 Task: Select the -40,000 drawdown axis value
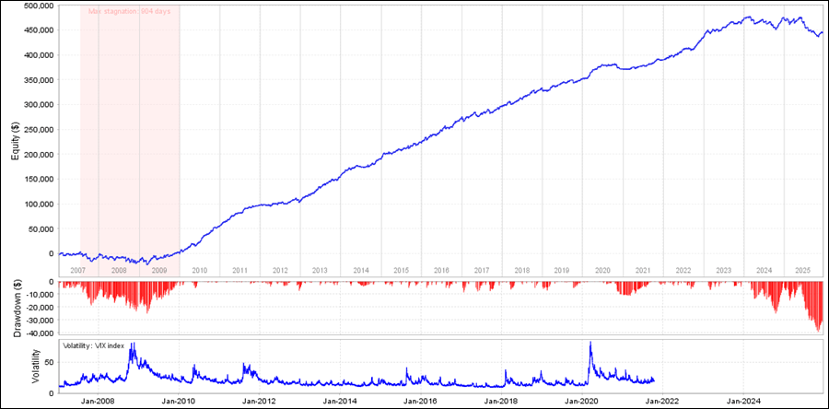point(37,333)
